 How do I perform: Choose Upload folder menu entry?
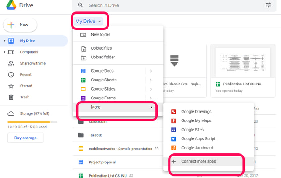pos(118,57)
